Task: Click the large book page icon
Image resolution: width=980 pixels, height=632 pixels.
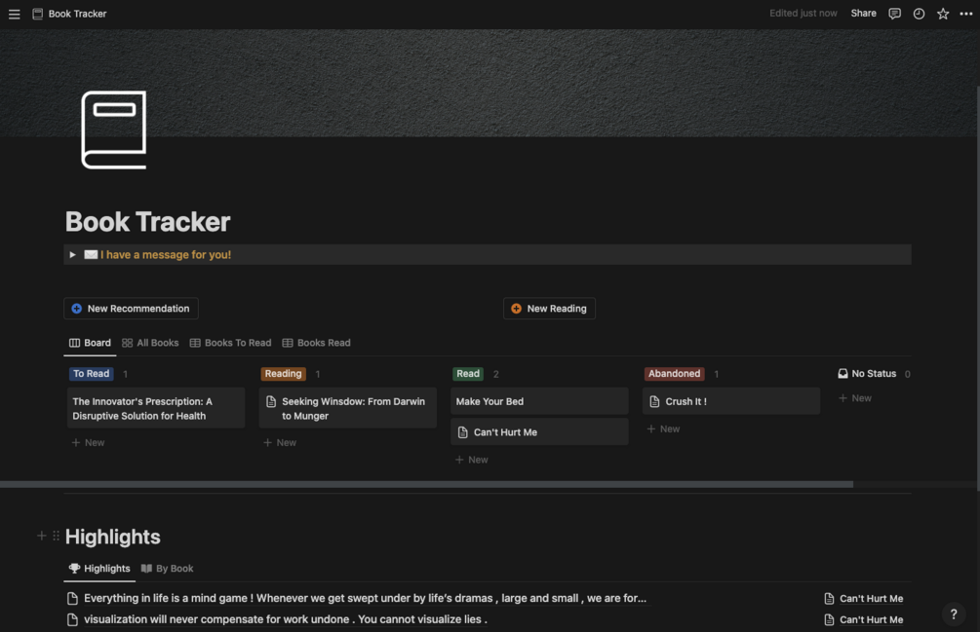Action: click(114, 130)
